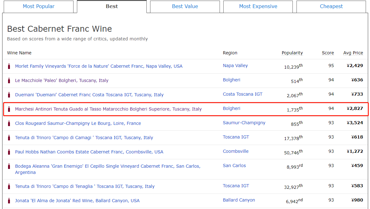
Task: Open Tenuta di Trinoro 'Campo di Tenaglia' link
Action: point(85,186)
